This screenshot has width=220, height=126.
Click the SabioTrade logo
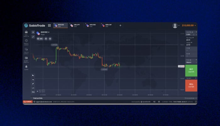[35, 26]
